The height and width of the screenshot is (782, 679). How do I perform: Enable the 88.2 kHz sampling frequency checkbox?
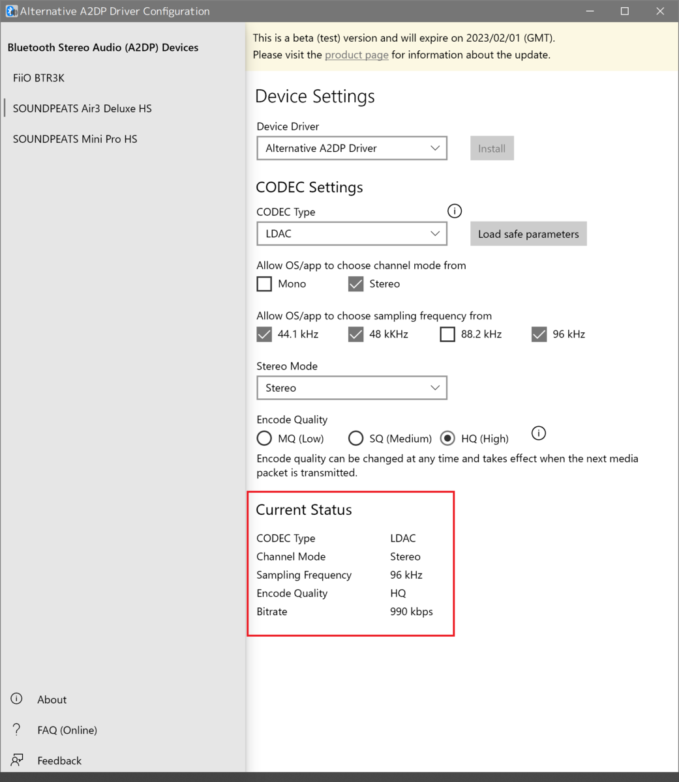pos(447,334)
